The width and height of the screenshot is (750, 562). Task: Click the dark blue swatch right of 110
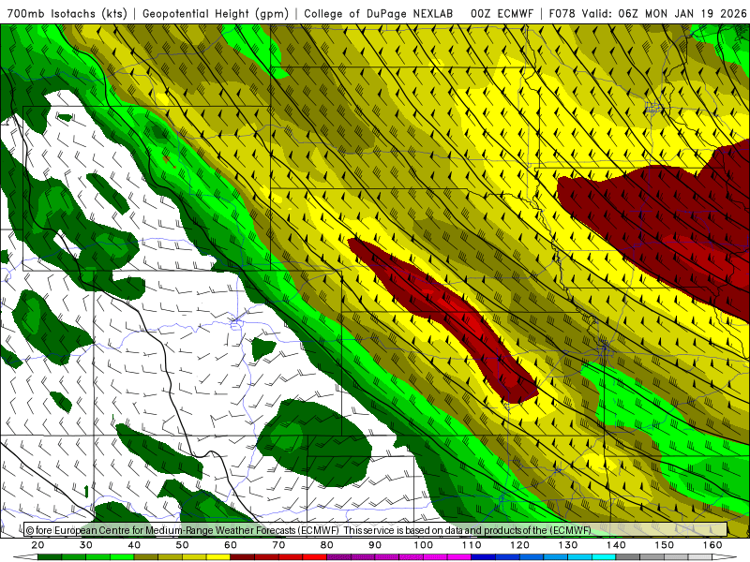point(483,557)
